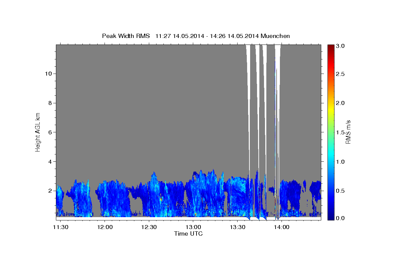The width and height of the screenshot is (397, 264).
Task: Click the 13:00 time tick label
Action: (x=193, y=227)
